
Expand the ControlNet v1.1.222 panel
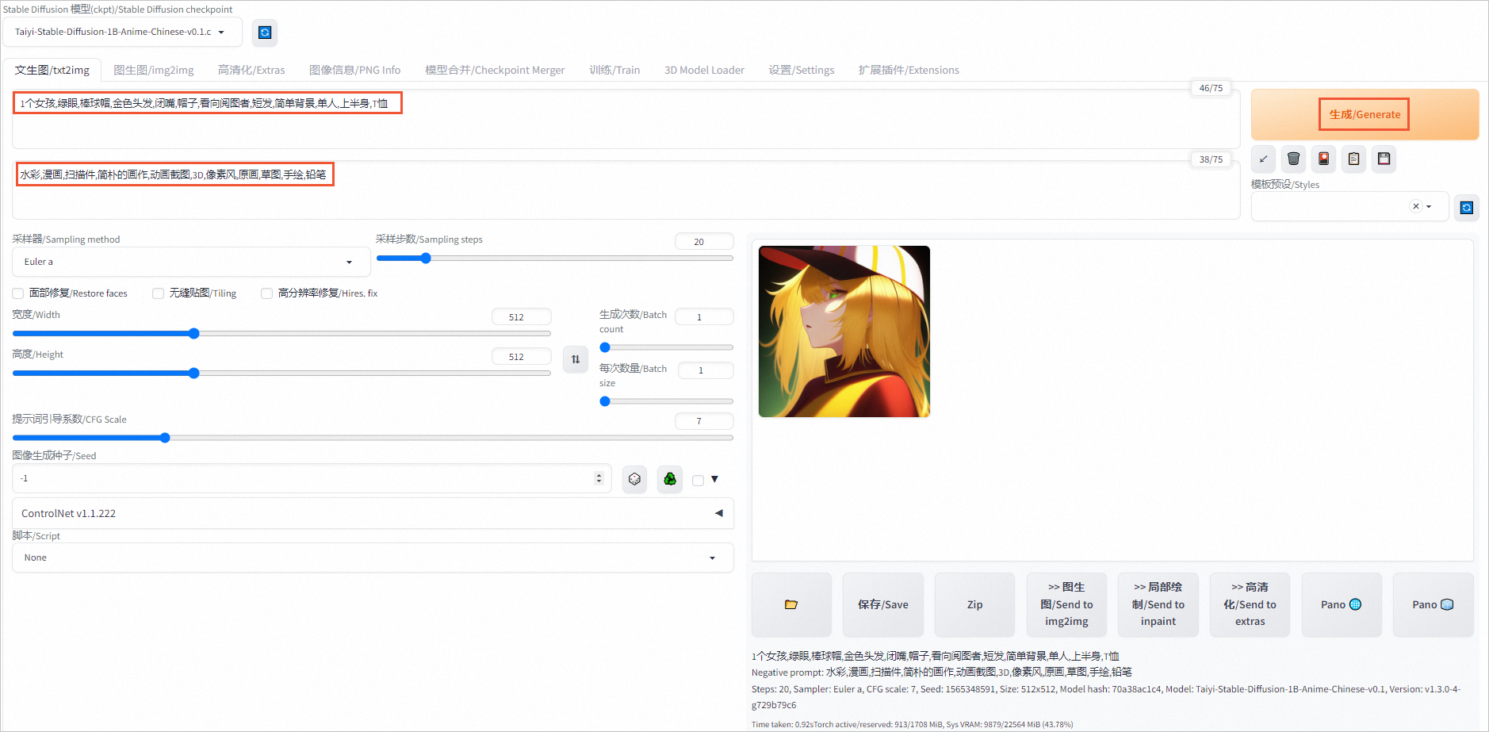pyautogui.click(x=373, y=513)
